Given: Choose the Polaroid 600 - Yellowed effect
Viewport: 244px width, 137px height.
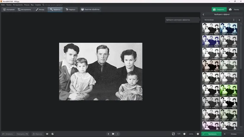Looking at the screenshot, I should [228, 115].
